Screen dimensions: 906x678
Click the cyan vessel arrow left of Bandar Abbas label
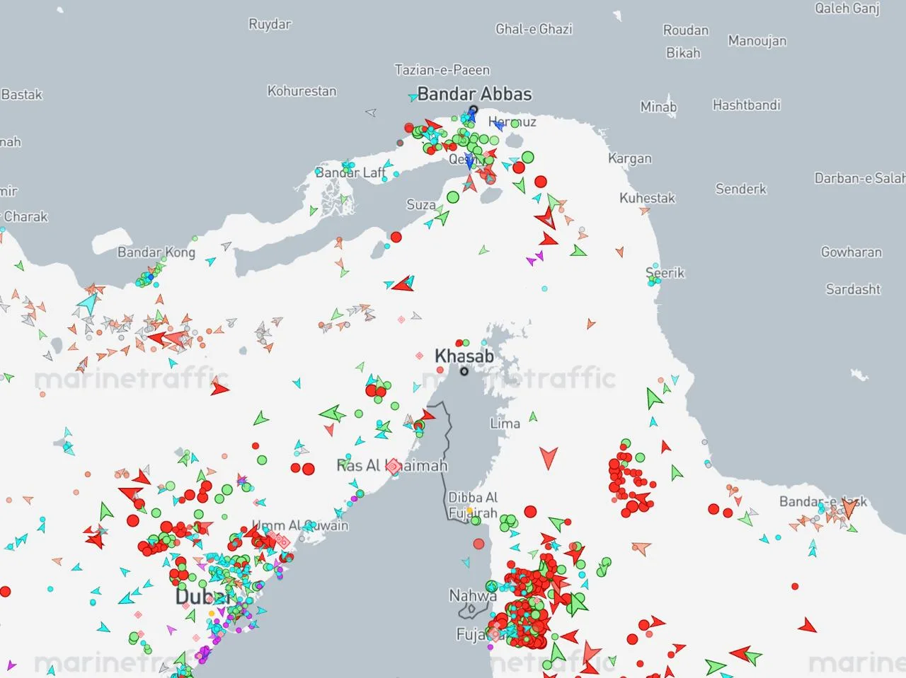(x=413, y=97)
